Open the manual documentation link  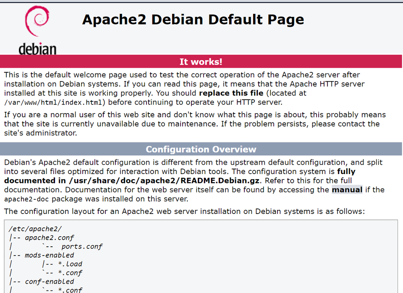click(x=347, y=190)
